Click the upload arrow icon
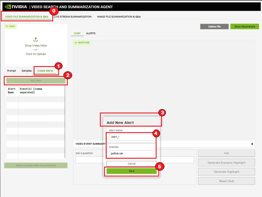 pyautogui.click(x=35, y=39)
